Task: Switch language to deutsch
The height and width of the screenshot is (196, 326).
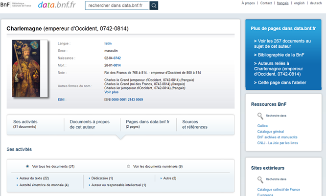Action: [316, 3]
